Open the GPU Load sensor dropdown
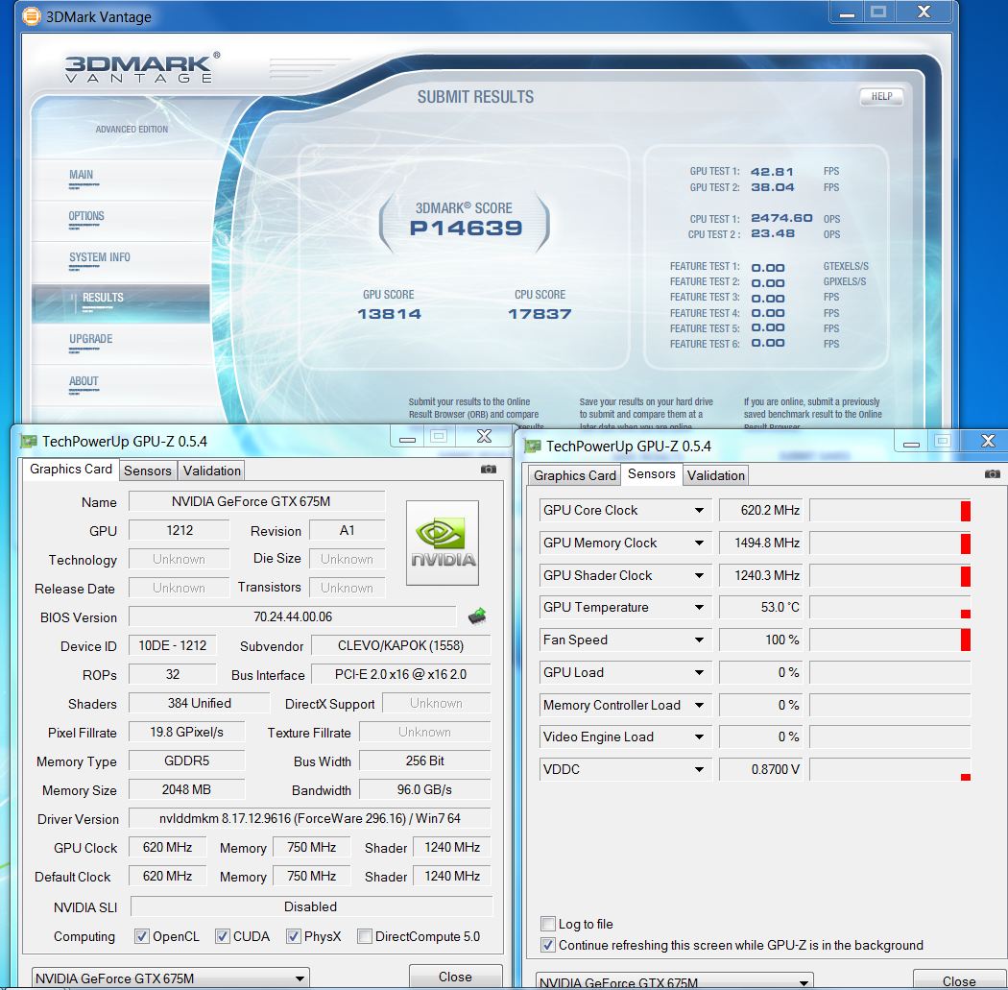The image size is (1008, 990). point(699,673)
